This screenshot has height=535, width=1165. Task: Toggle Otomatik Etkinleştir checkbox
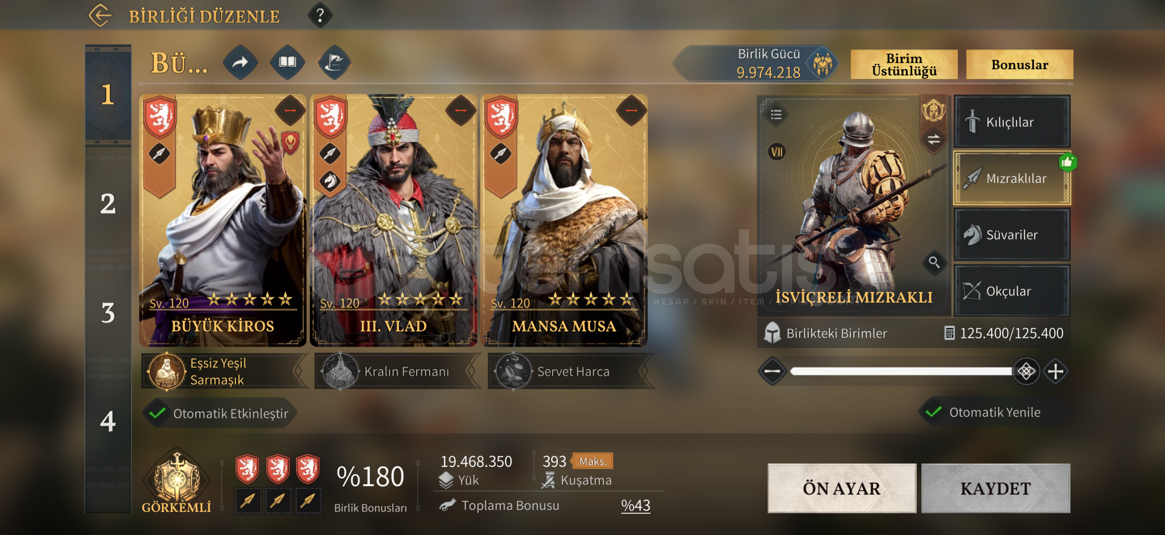pos(158,413)
